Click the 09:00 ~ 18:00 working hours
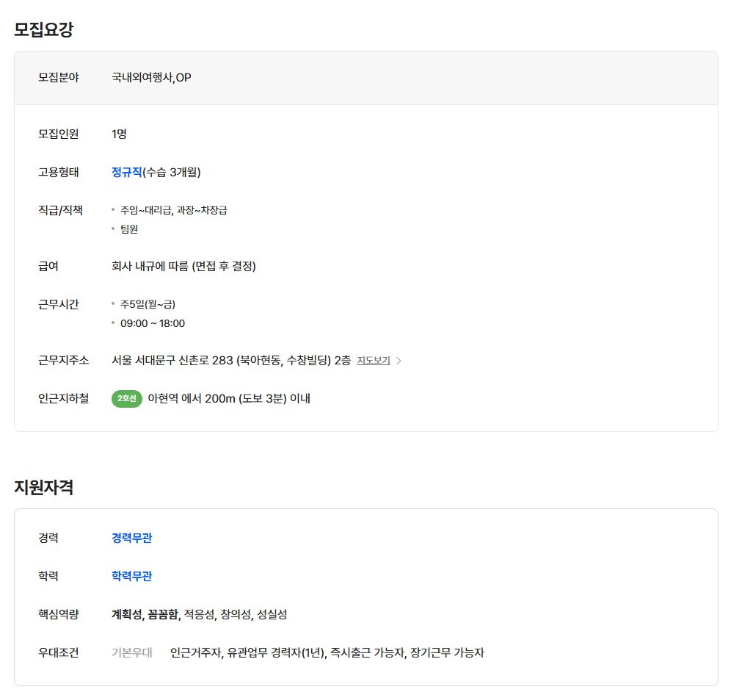 pyautogui.click(x=153, y=323)
